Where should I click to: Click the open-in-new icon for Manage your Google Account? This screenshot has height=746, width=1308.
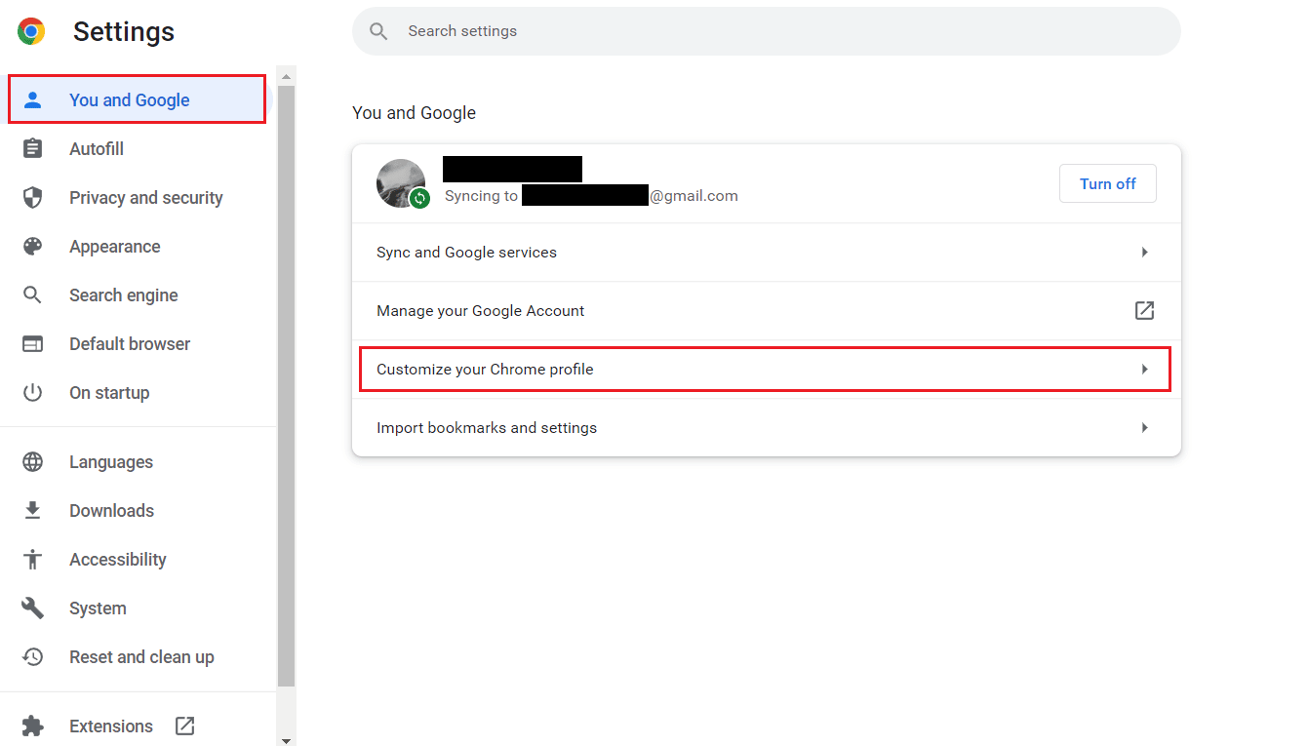(1144, 310)
